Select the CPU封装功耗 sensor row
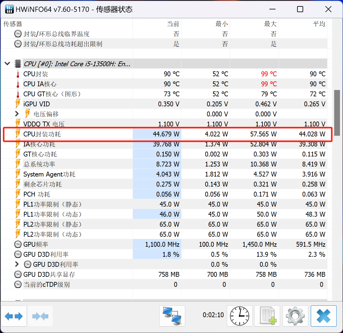The height and width of the screenshot is (333, 343). [x=42, y=134]
